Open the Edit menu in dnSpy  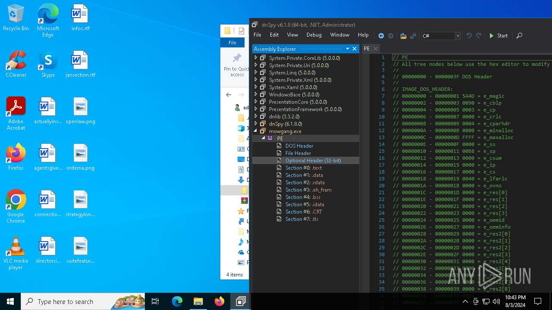coord(274,35)
